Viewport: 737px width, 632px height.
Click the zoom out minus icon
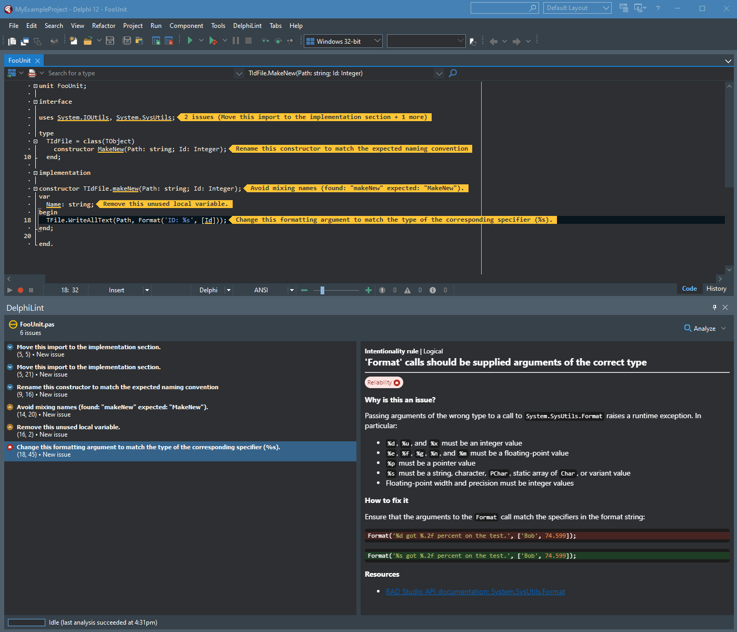click(304, 290)
